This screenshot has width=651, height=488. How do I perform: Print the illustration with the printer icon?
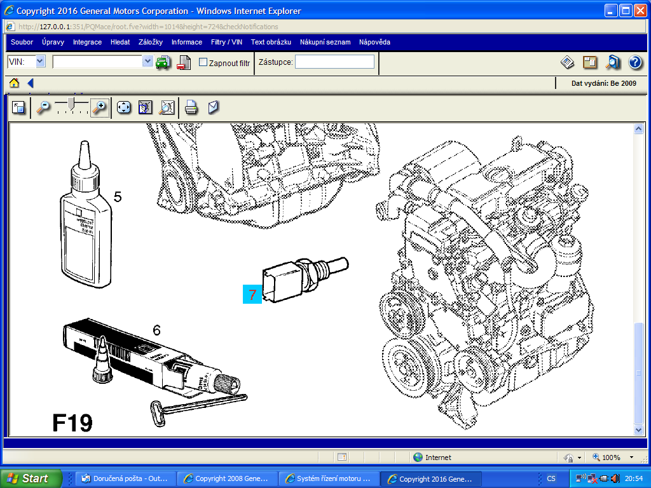pos(191,107)
